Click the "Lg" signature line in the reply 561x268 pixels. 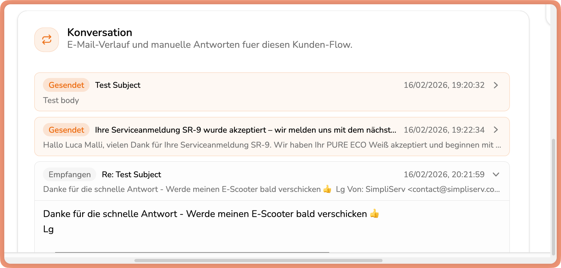pos(48,229)
